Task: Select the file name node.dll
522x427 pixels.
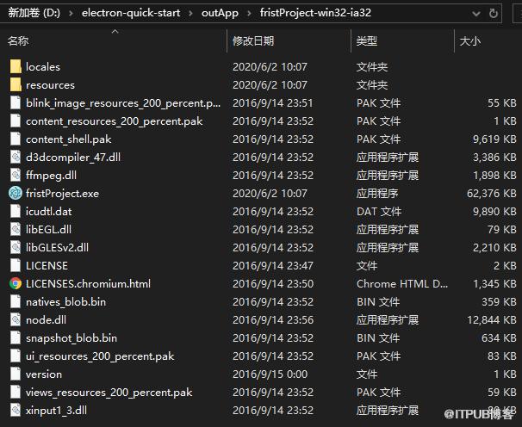Action: (x=46, y=320)
